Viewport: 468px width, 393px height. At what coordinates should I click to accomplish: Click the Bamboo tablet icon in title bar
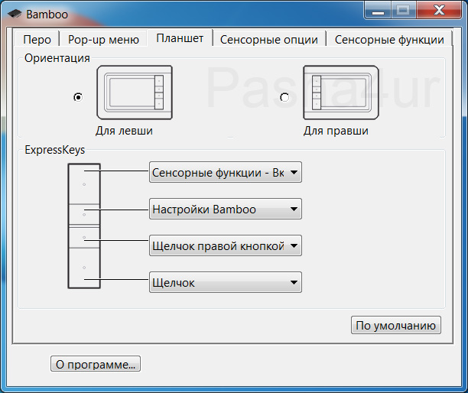pyautogui.click(x=15, y=14)
